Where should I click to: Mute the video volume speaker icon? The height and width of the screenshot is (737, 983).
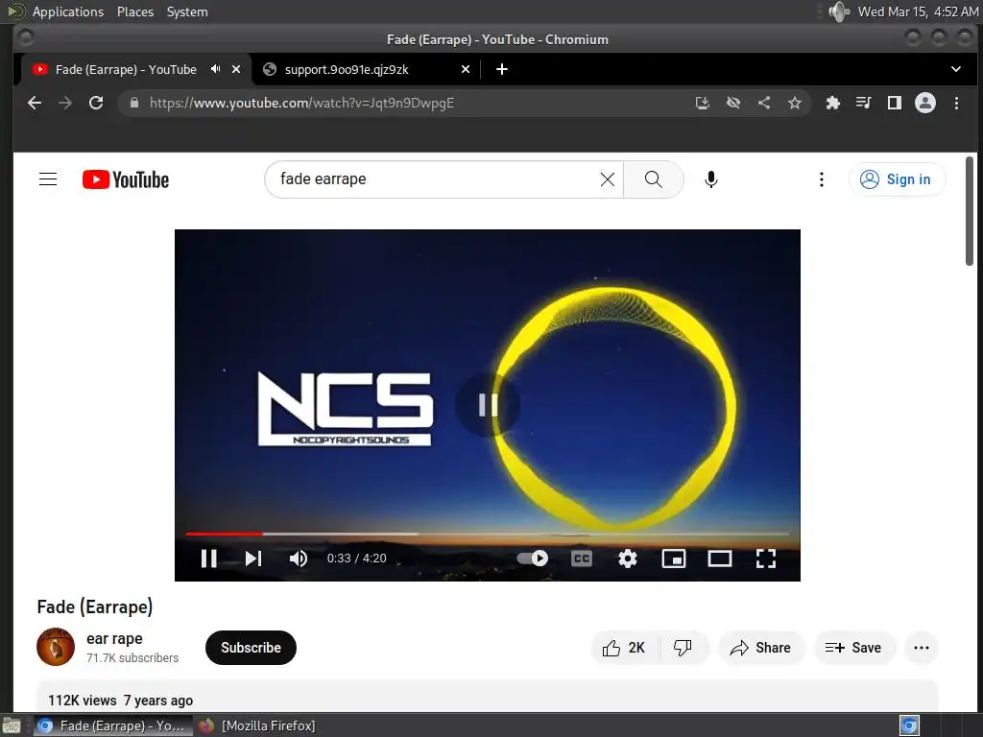pos(299,558)
